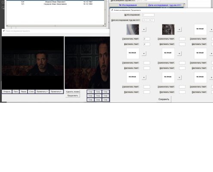Screen dimensions: 213x172
Task: Stop the video with Стоп
Action: click(x=31, y=92)
